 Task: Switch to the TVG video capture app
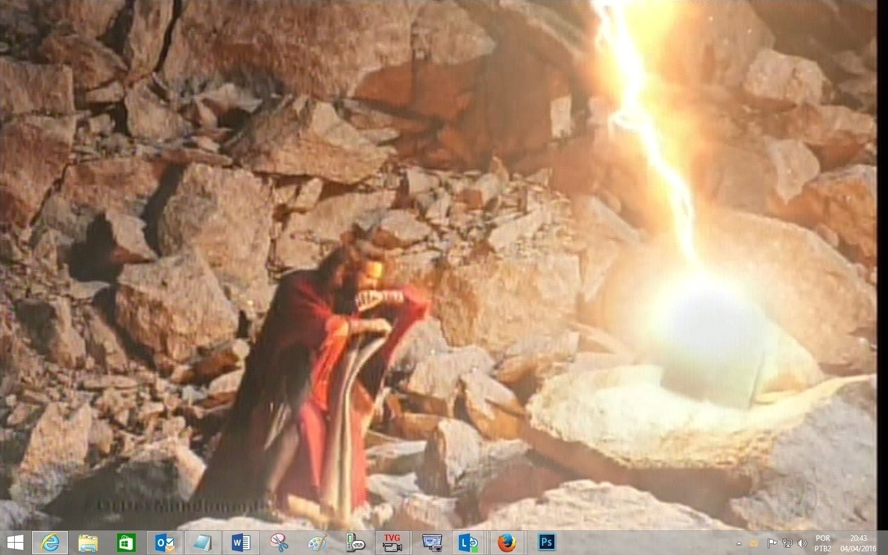tap(393, 543)
